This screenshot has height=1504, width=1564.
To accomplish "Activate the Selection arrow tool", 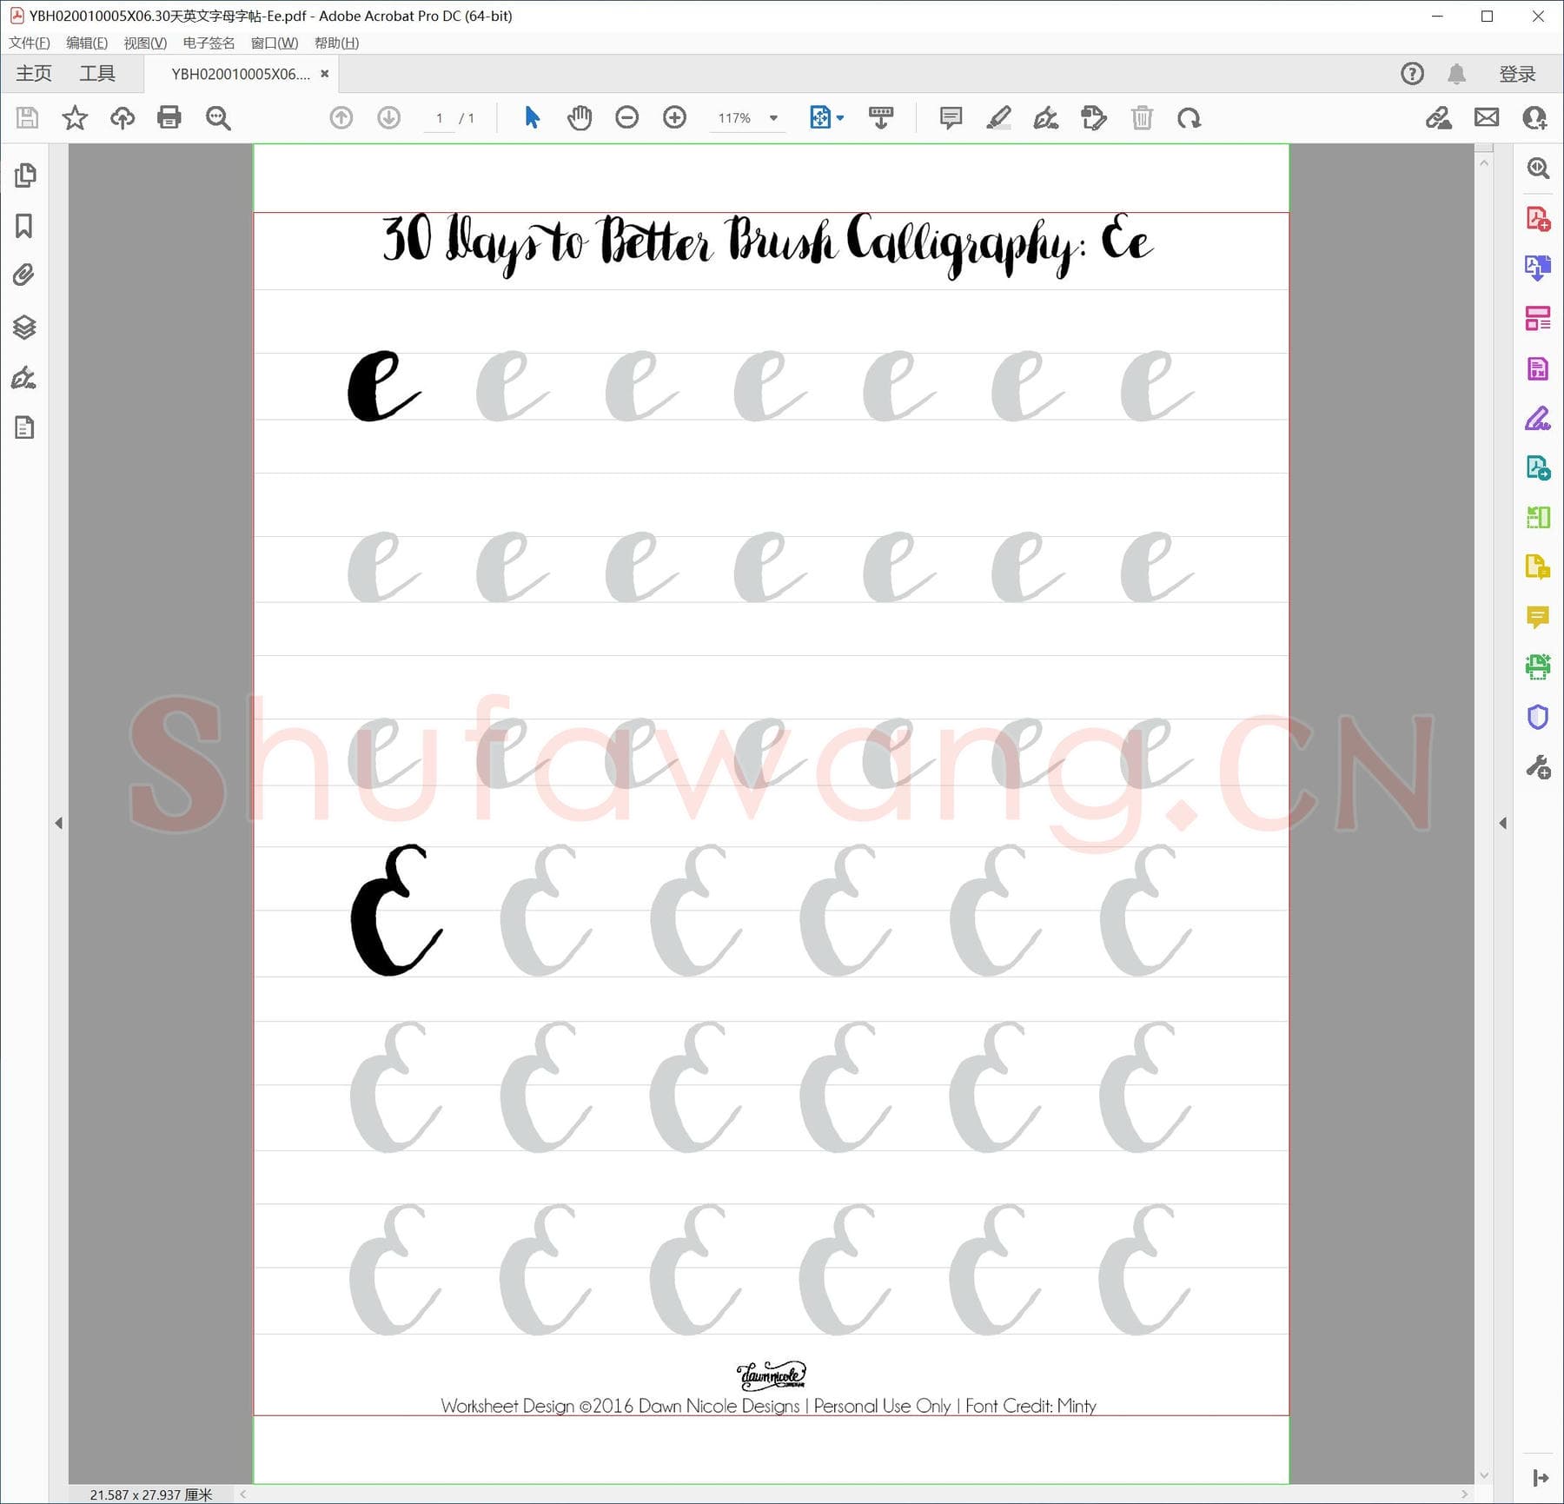I will [532, 117].
